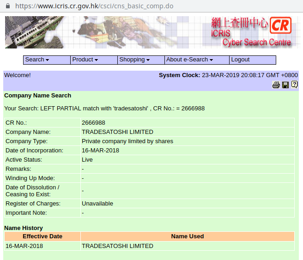Image resolution: width=303 pixels, height=260 pixels.
Task: Select the Company Name value TRADESATOSHI LIMITED
Action: [x=117, y=132]
